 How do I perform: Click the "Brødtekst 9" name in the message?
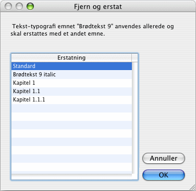tap(95, 26)
